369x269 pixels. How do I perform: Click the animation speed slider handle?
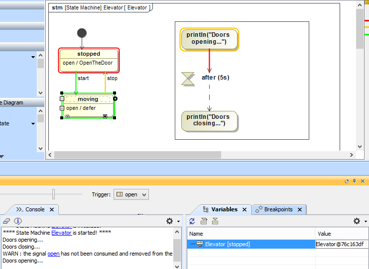click(53, 194)
